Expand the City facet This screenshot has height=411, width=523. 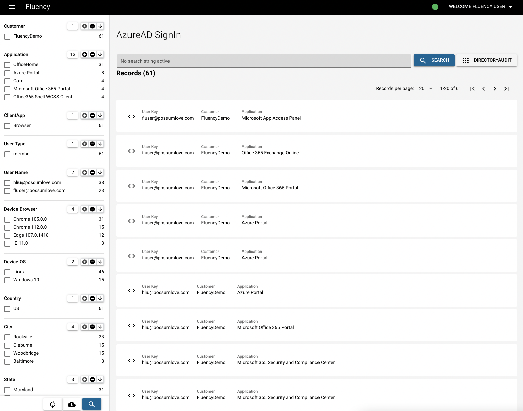[100, 327]
